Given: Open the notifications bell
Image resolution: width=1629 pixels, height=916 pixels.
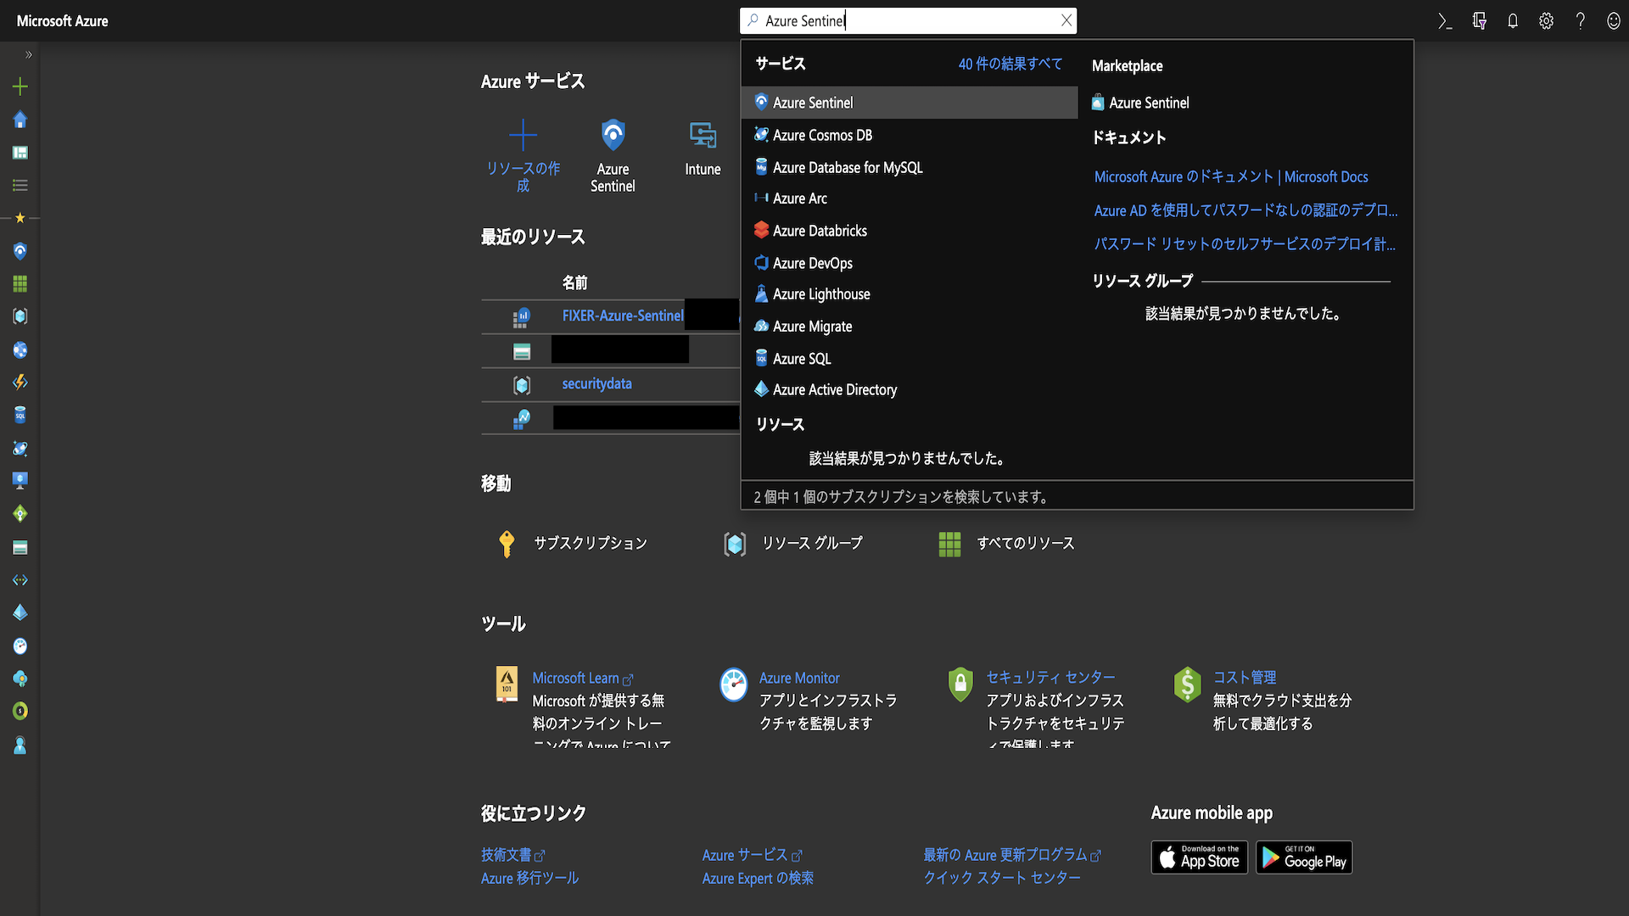Looking at the screenshot, I should tap(1513, 21).
